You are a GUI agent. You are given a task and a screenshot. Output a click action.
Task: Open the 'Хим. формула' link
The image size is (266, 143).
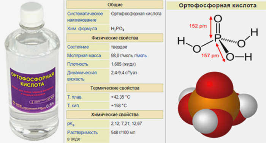point(82,28)
